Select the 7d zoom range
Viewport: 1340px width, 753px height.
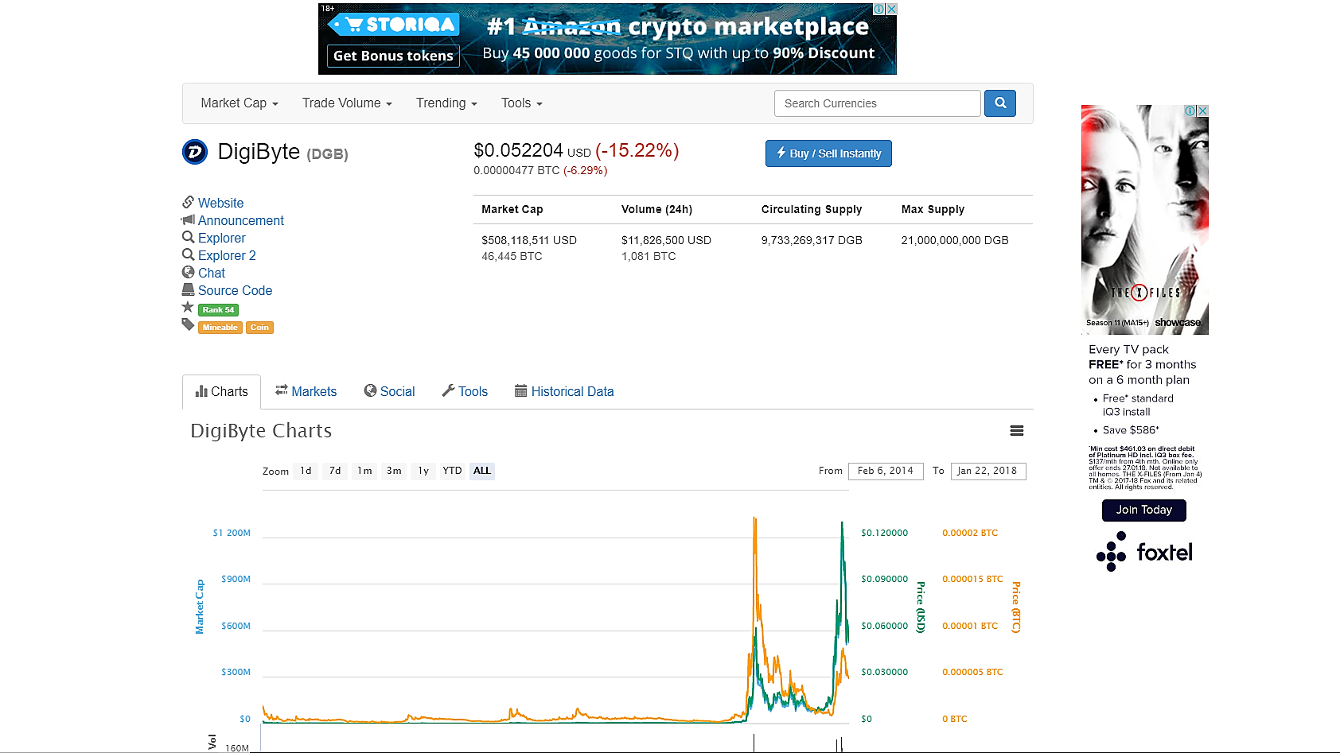click(x=334, y=471)
